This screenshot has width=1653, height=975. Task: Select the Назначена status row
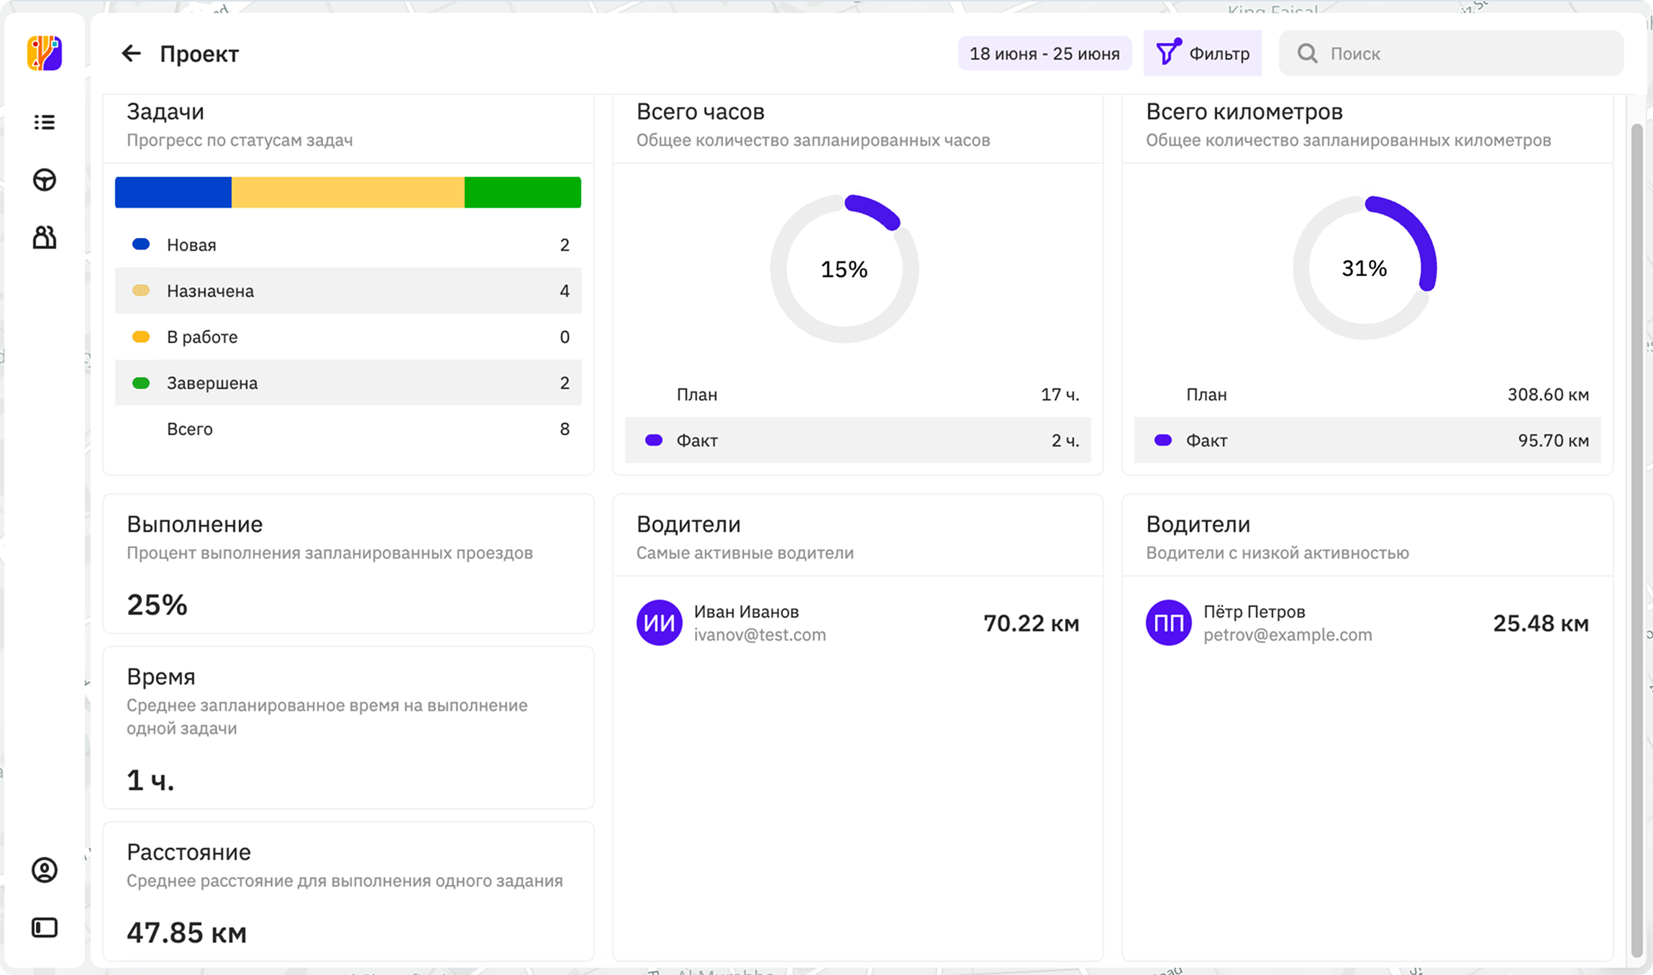click(x=348, y=290)
